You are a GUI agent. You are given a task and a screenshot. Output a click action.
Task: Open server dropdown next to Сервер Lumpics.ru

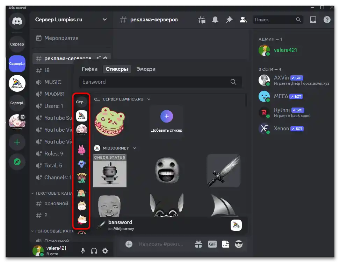click(105, 20)
